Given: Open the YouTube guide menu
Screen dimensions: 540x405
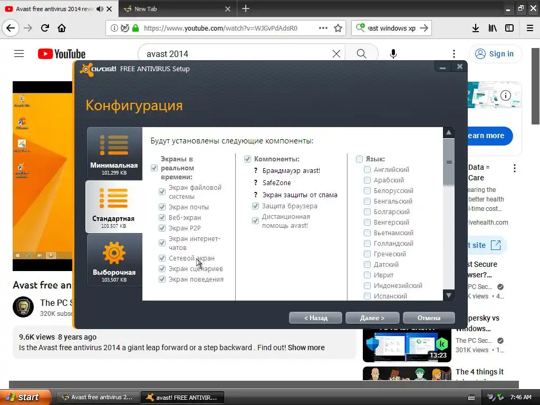Looking at the screenshot, I should [19, 54].
